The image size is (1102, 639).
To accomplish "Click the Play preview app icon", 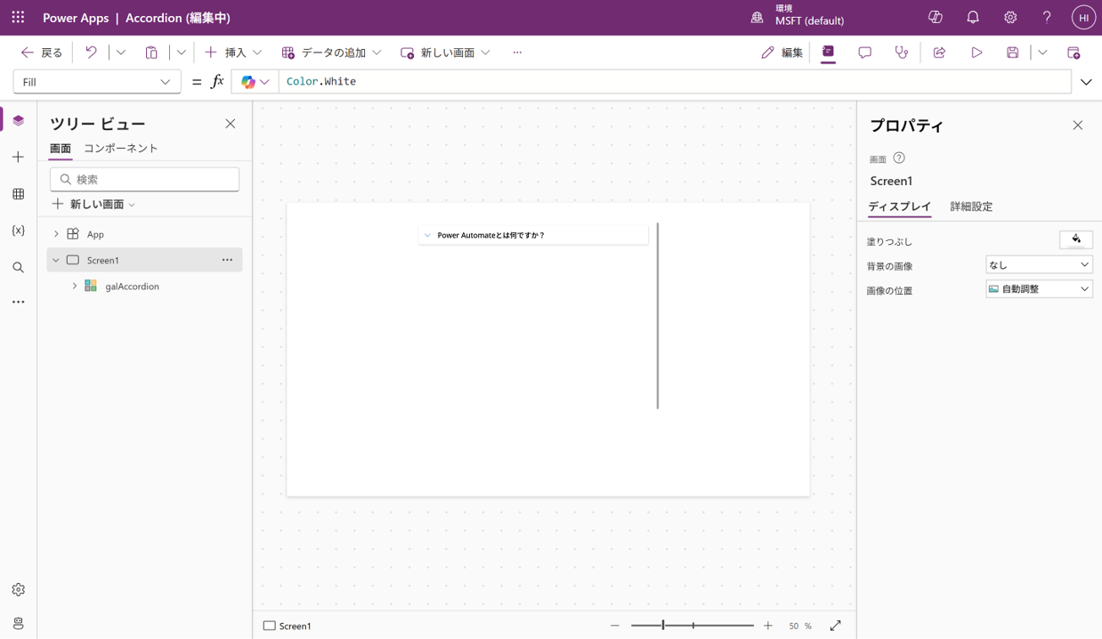I will tap(976, 53).
